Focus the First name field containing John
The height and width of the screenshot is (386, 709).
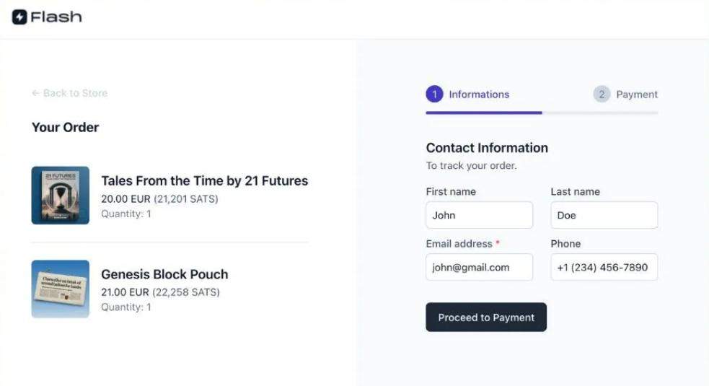click(x=479, y=215)
